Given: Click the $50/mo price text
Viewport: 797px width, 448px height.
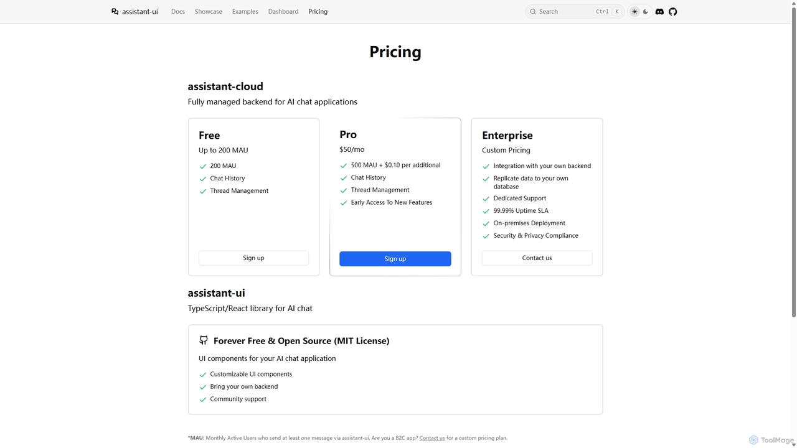Looking at the screenshot, I should (352, 149).
